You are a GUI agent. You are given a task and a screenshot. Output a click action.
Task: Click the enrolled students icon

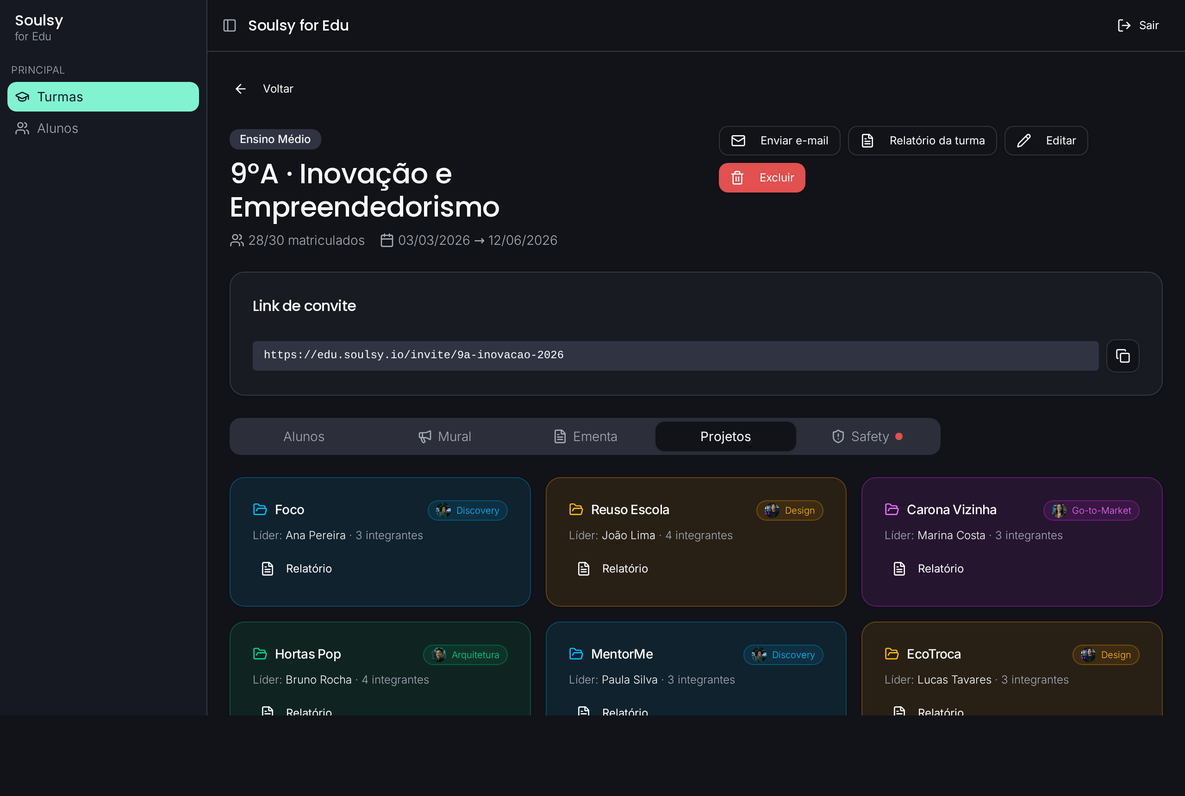(237, 240)
